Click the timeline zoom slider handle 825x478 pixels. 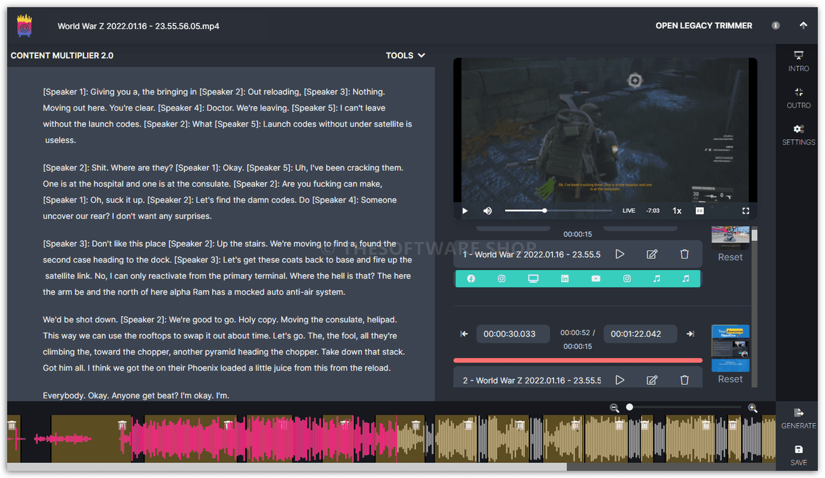[x=629, y=407]
